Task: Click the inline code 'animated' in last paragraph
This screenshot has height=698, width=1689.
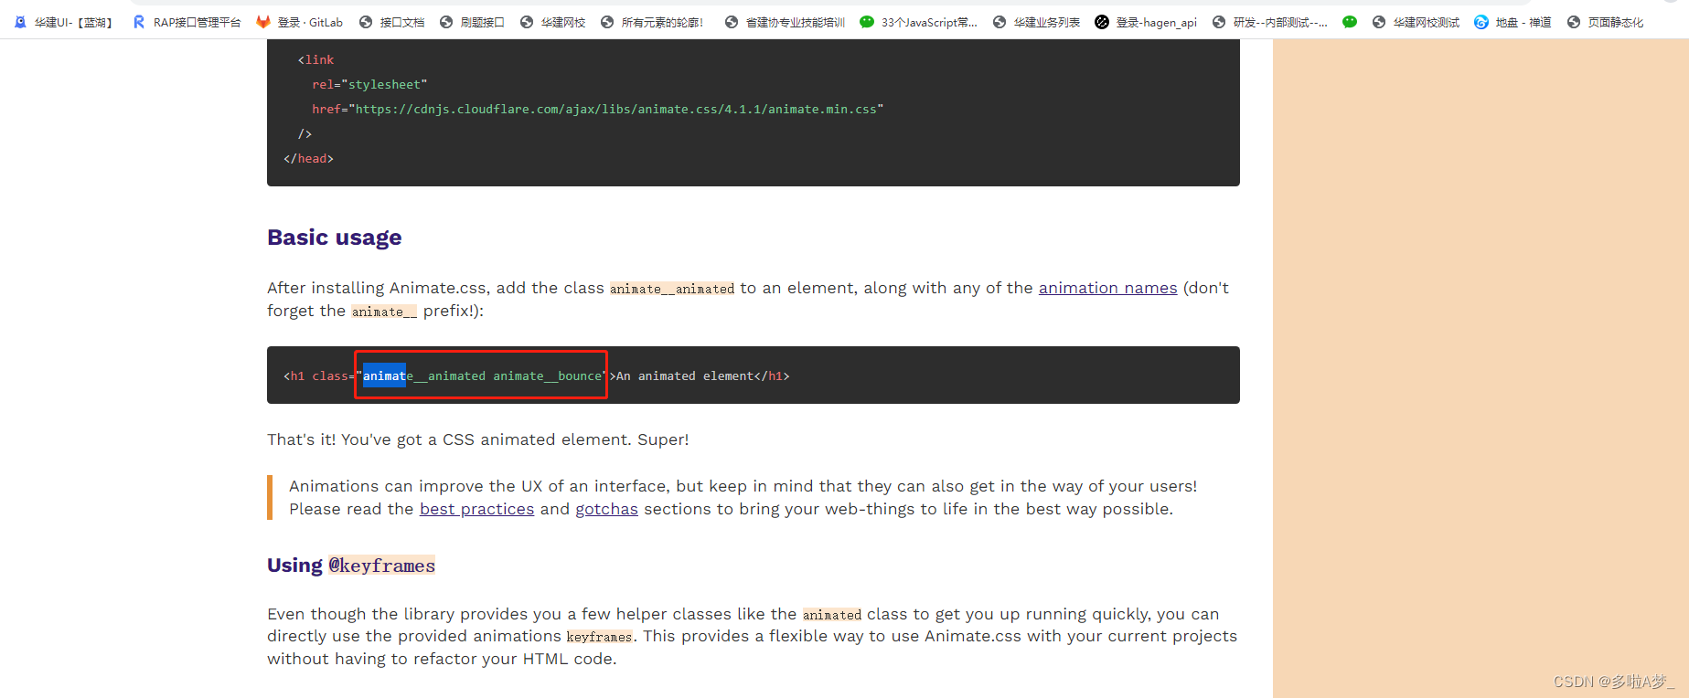Action: (832, 615)
